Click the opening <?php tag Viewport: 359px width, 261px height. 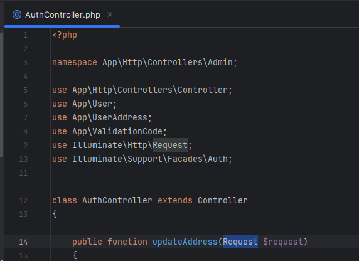point(65,35)
